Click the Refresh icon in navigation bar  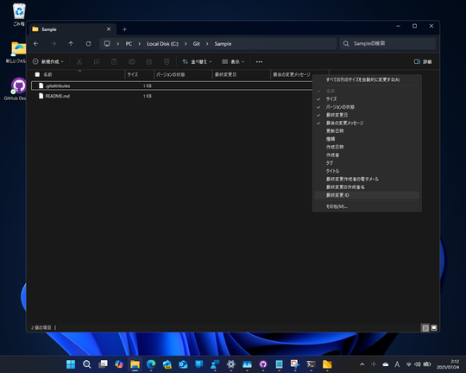pos(88,44)
